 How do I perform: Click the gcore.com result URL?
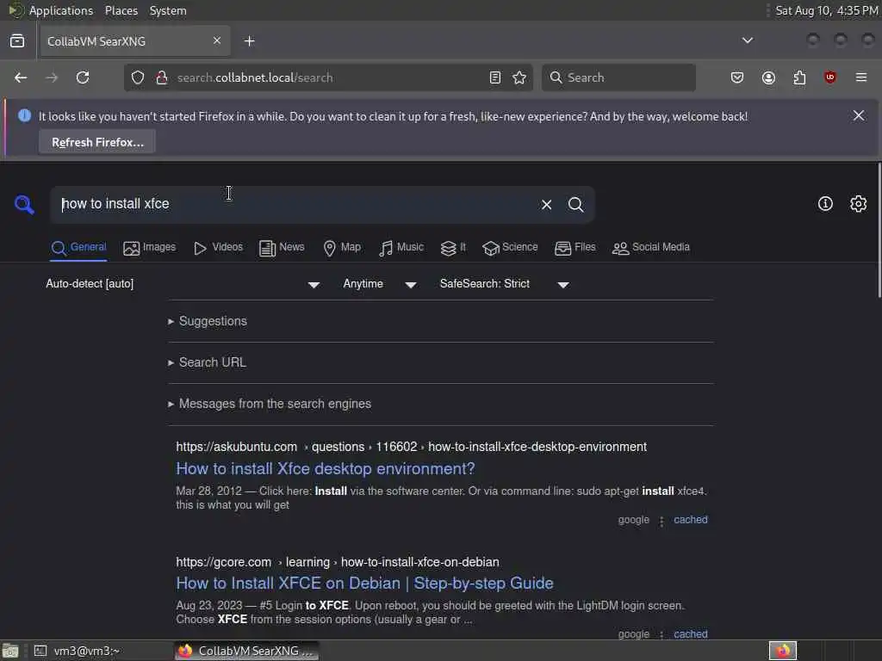[338, 562]
